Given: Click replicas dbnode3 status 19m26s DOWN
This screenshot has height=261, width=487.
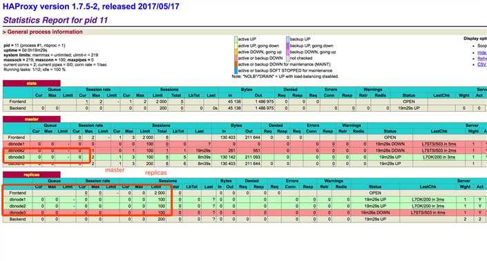Looking at the screenshot, I should coord(375,213).
